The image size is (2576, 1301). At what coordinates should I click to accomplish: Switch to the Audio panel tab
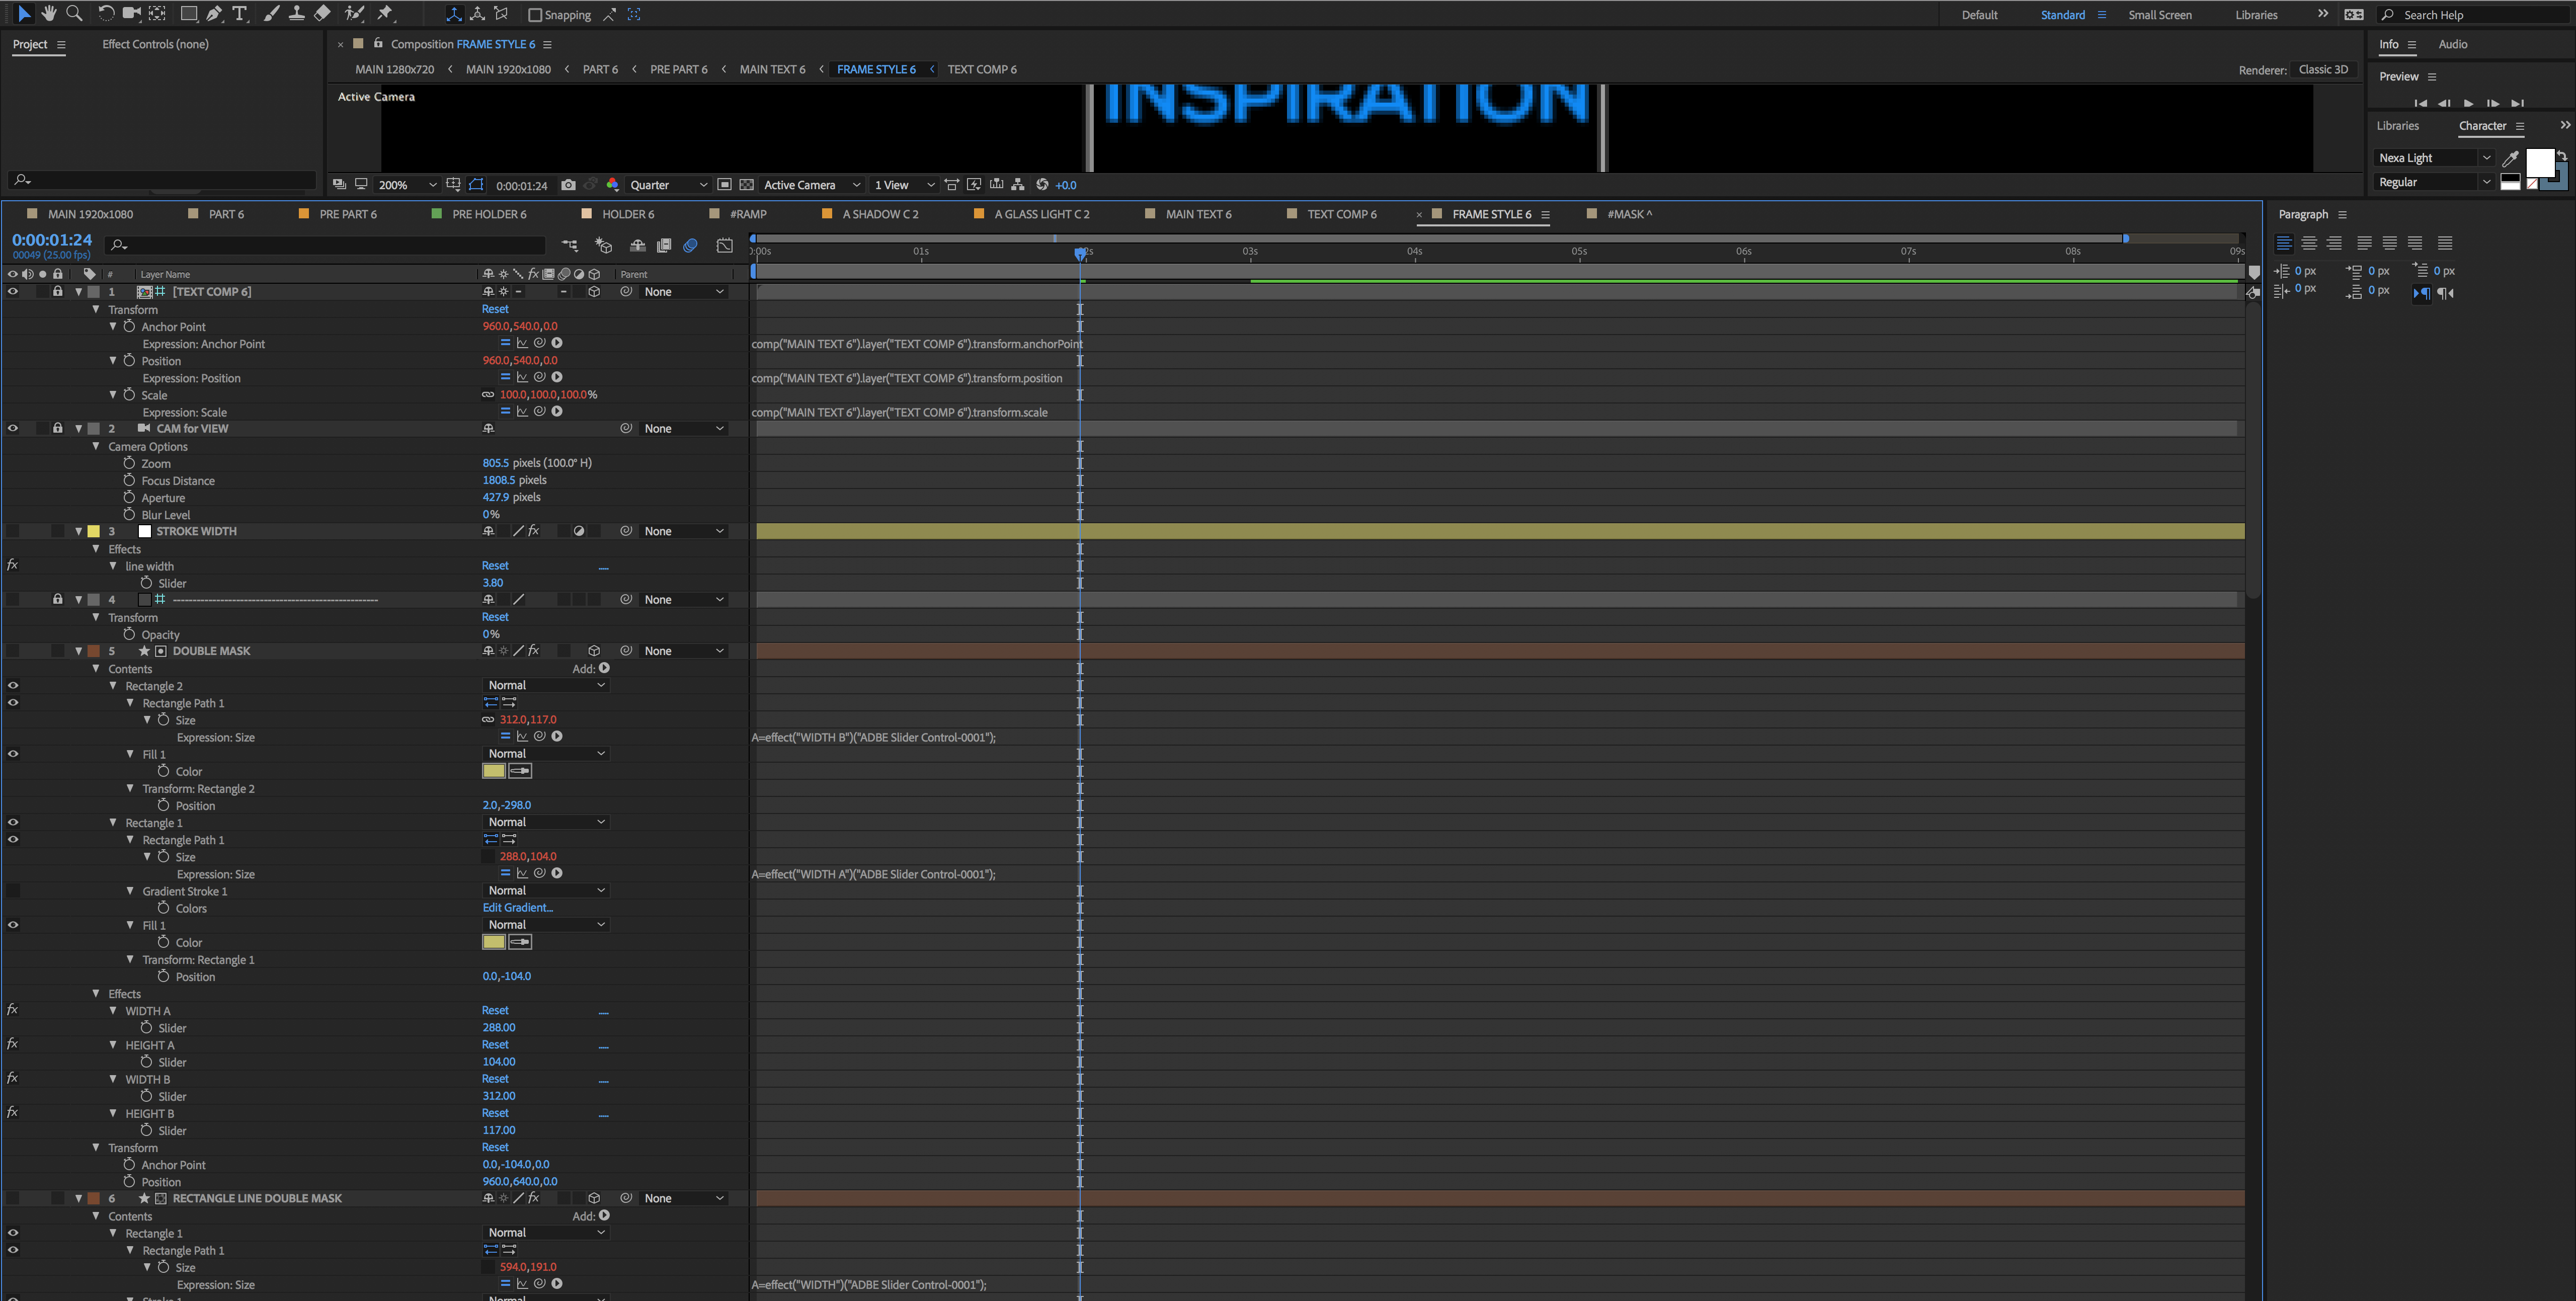click(x=2452, y=44)
